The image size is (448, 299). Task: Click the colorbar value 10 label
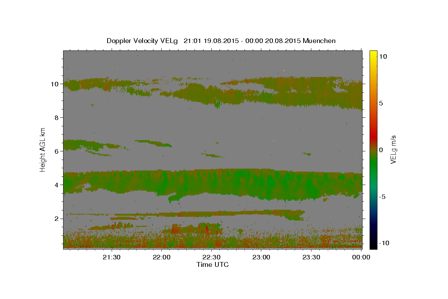click(383, 56)
